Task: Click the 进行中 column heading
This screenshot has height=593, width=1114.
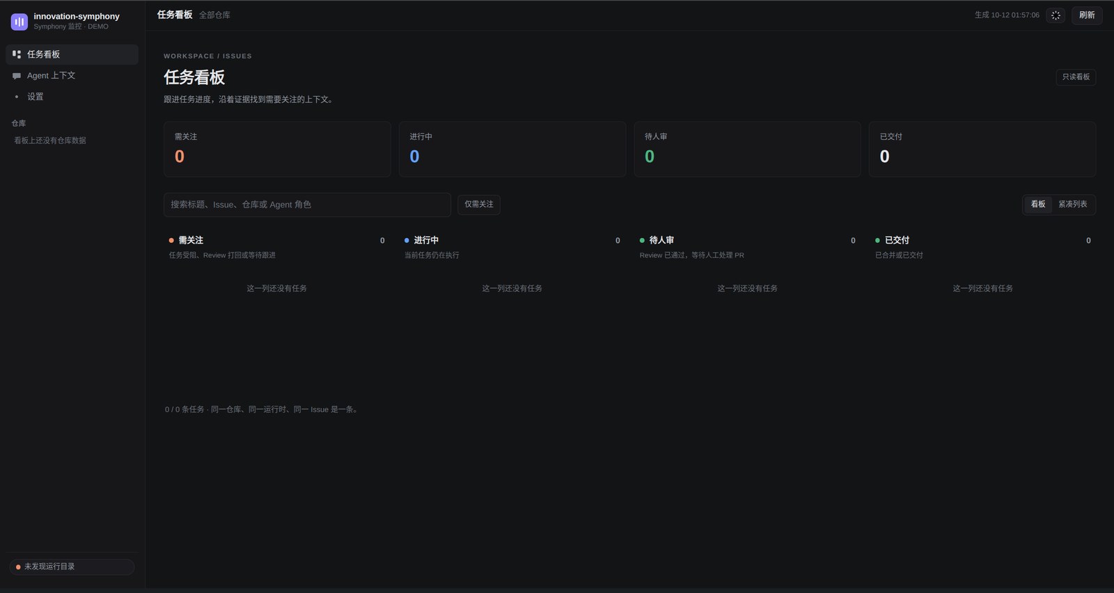Action: tap(426, 240)
